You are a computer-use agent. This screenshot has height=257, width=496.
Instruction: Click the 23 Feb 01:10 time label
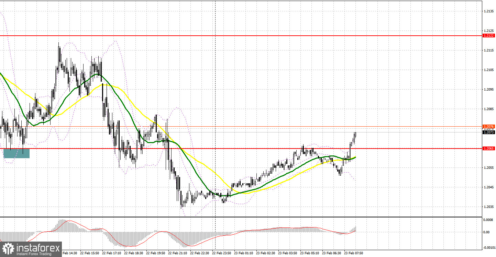pyautogui.click(x=244, y=253)
